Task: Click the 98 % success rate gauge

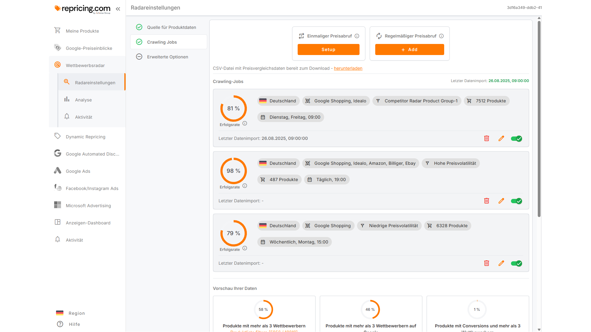Action: (x=234, y=171)
